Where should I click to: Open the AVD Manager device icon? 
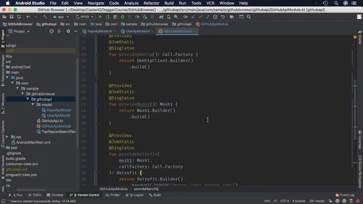pos(168,17)
